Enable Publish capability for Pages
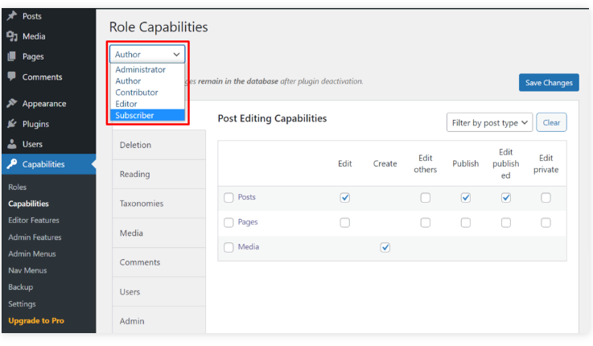 tap(466, 223)
